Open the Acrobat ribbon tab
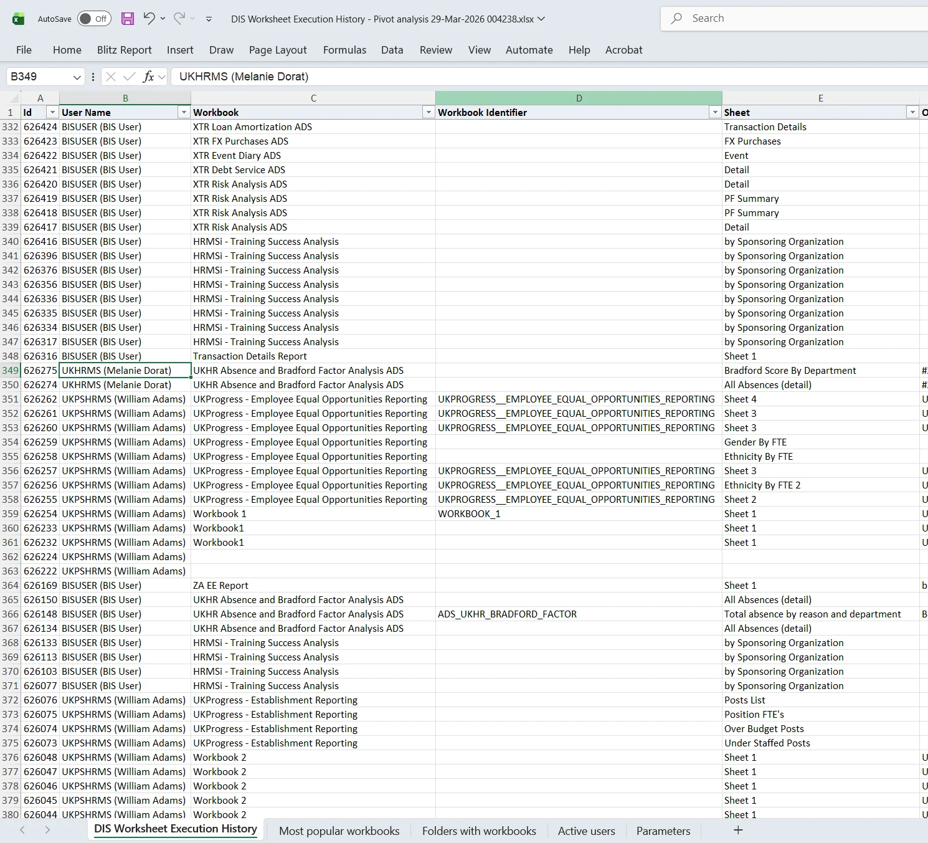The width and height of the screenshot is (928, 843). pyautogui.click(x=623, y=50)
